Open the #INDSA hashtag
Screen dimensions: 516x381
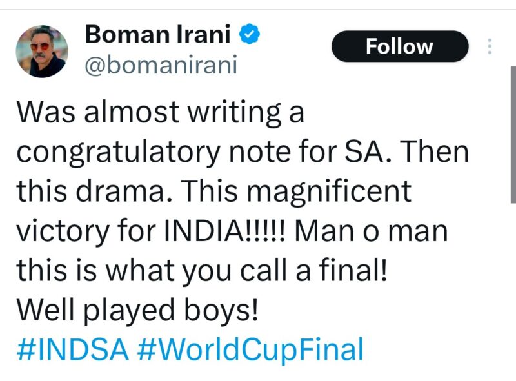(72, 349)
